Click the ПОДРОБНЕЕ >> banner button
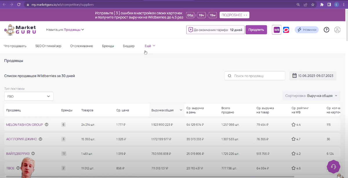This screenshot has width=348, height=178. coord(234,15)
